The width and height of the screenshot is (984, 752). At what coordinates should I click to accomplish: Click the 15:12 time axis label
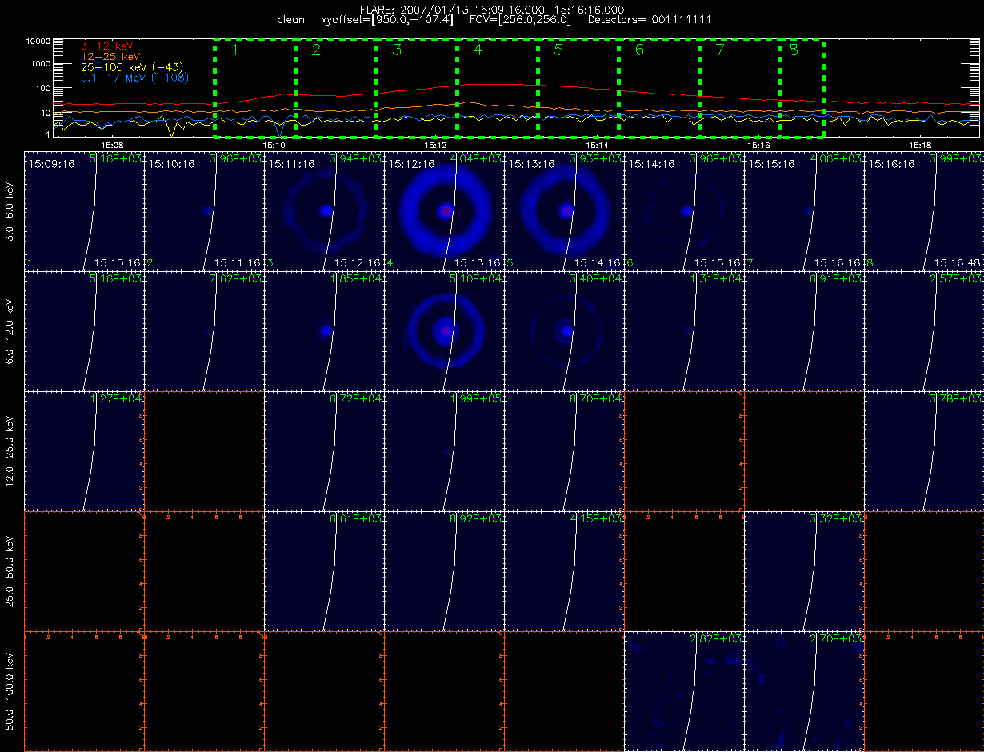pos(435,146)
